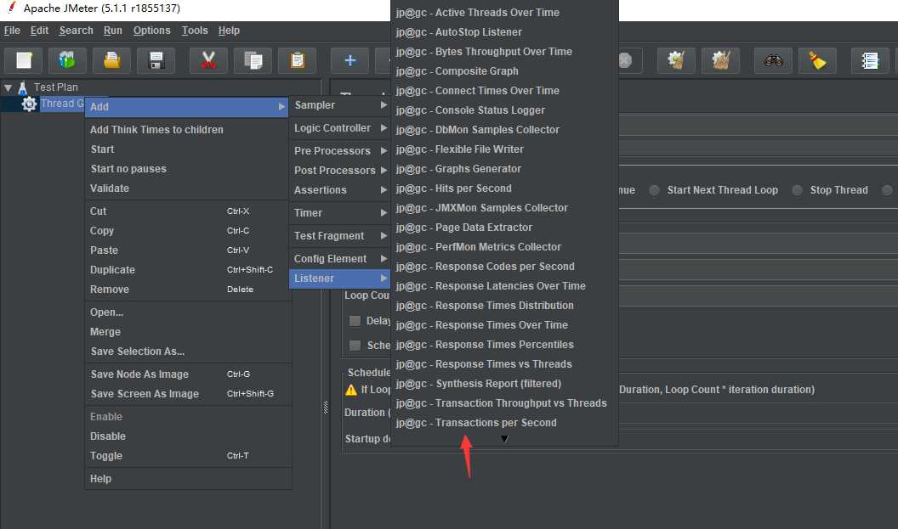Select the Start Next Thread Loop radio
Viewport: 898px width, 529px height.
(x=654, y=190)
